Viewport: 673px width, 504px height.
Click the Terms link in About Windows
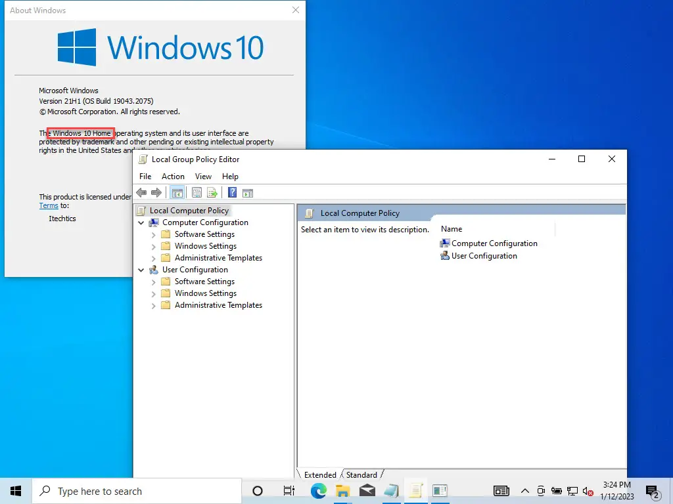[x=49, y=205]
